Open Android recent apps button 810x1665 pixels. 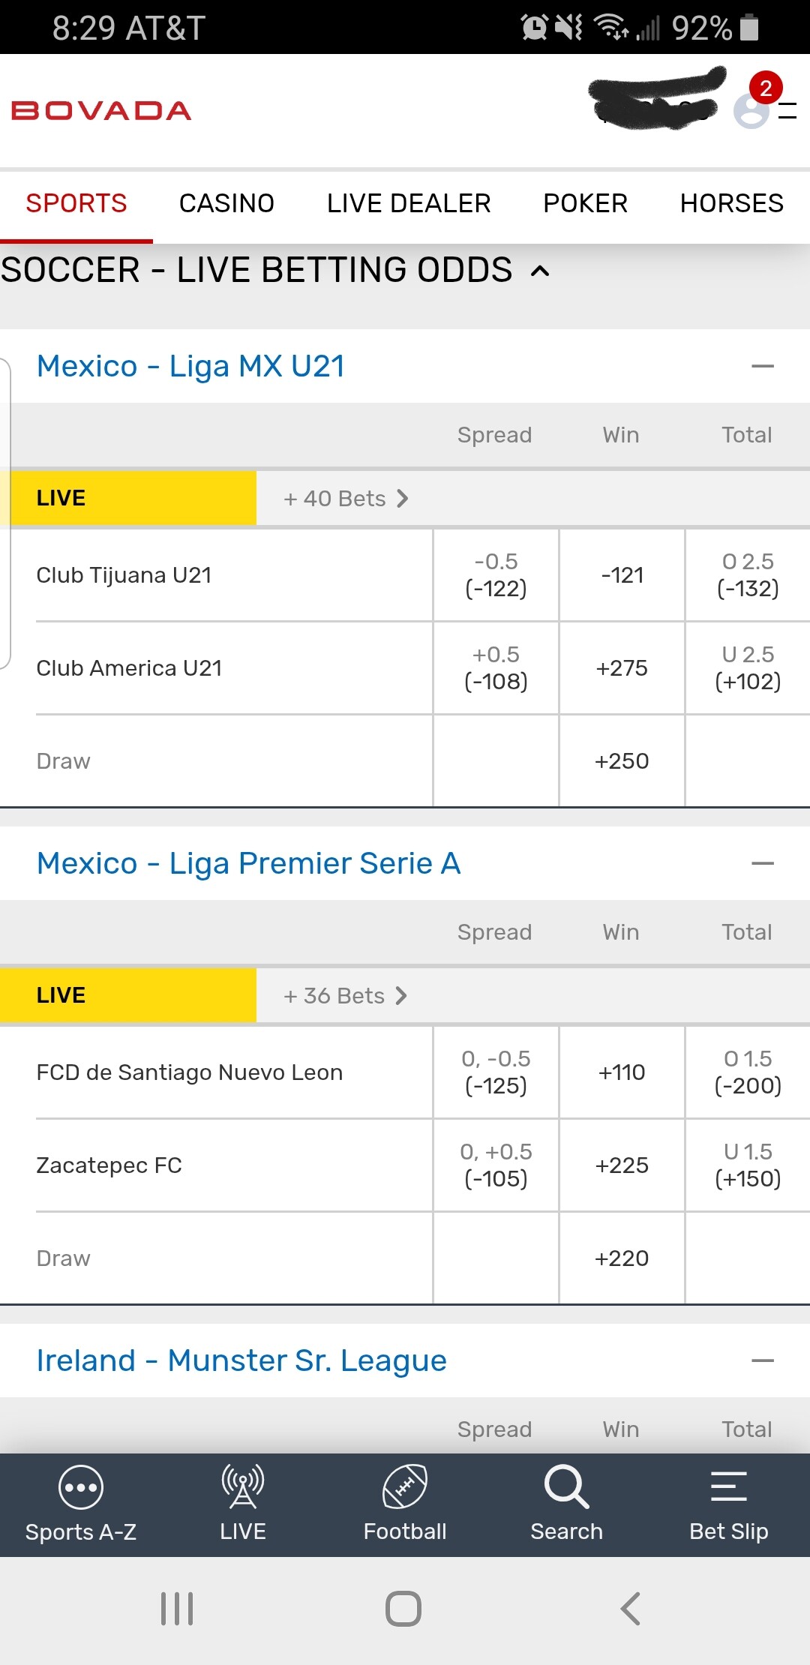(177, 1609)
